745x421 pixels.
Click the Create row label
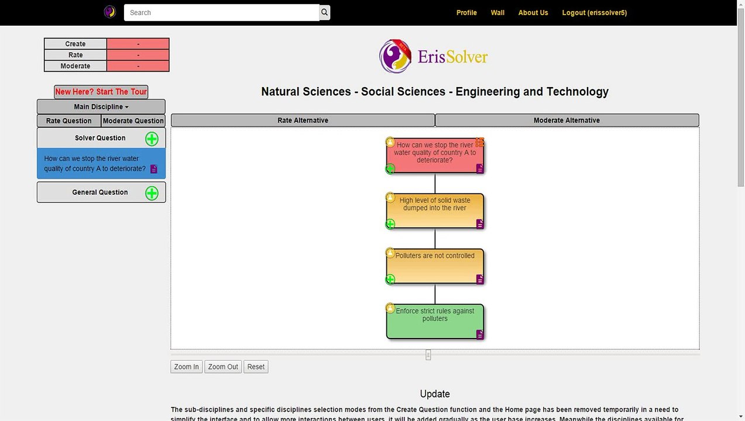point(75,44)
